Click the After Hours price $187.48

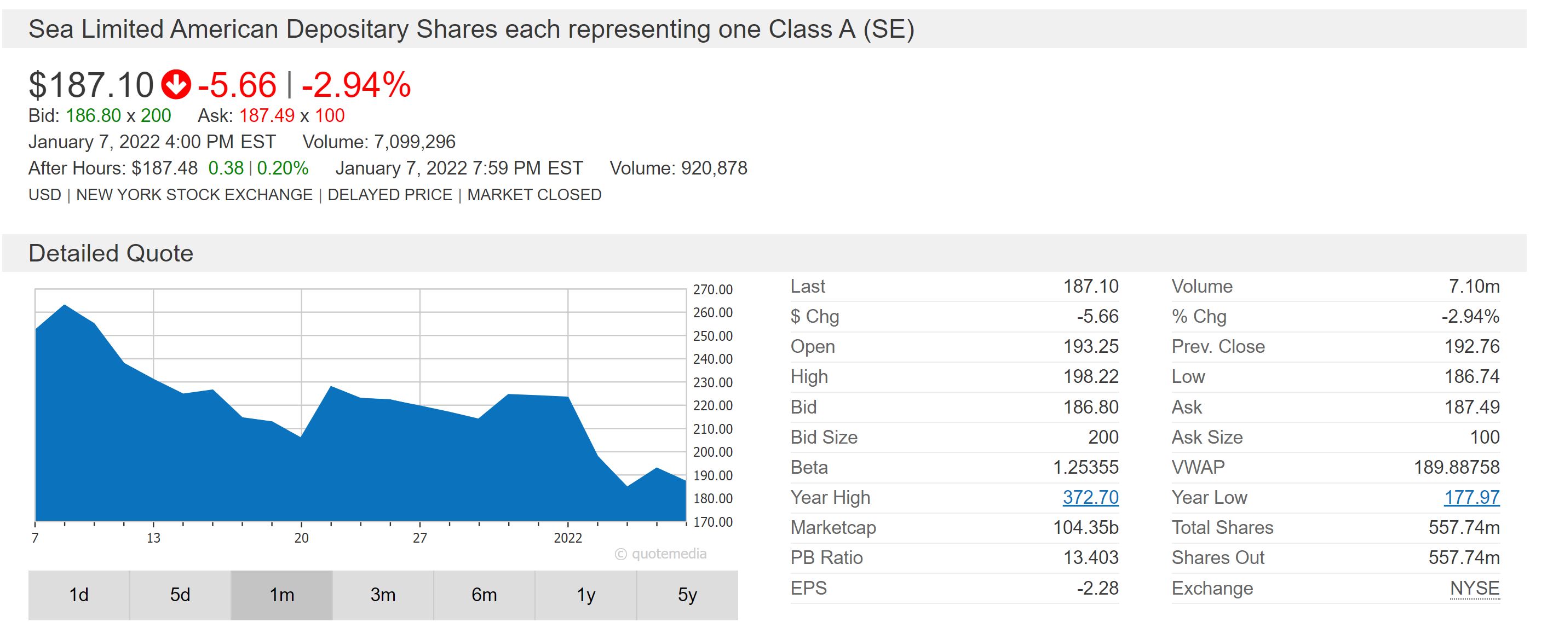(x=165, y=168)
